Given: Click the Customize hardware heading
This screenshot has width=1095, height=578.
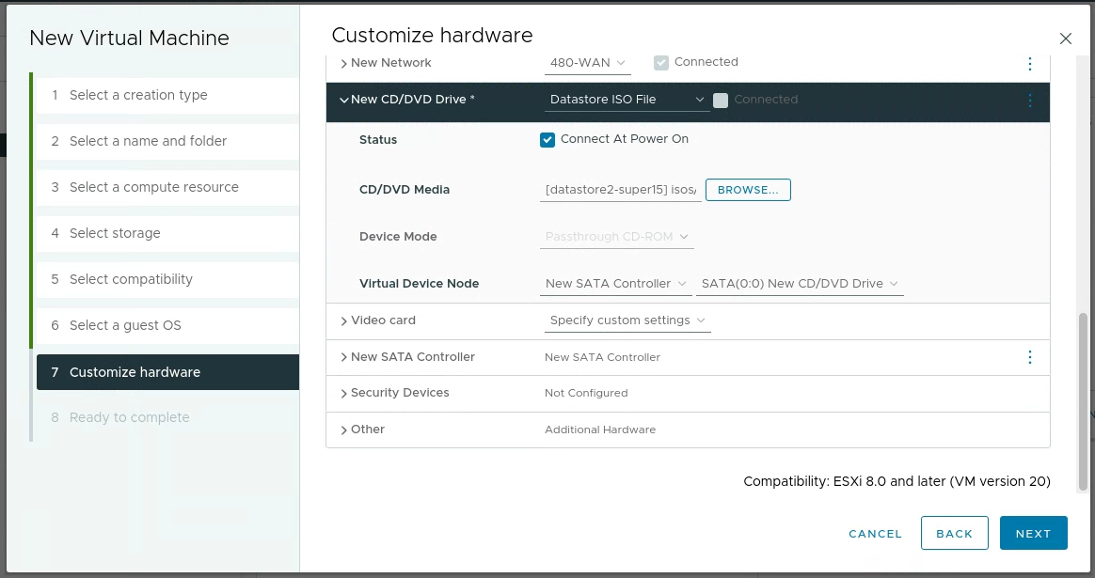Looking at the screenshot, I should 433,36.
